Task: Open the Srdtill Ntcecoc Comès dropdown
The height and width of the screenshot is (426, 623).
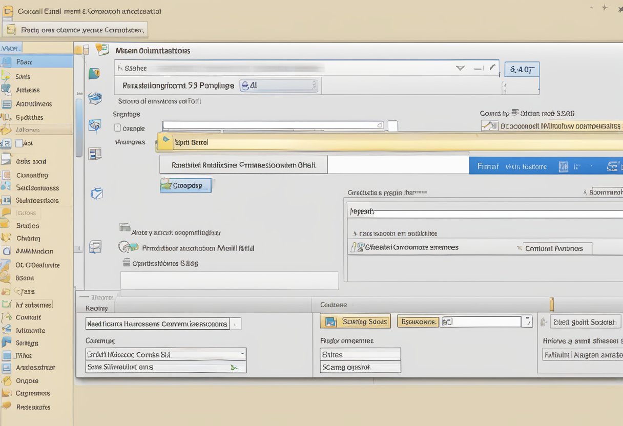Action: 241,354
